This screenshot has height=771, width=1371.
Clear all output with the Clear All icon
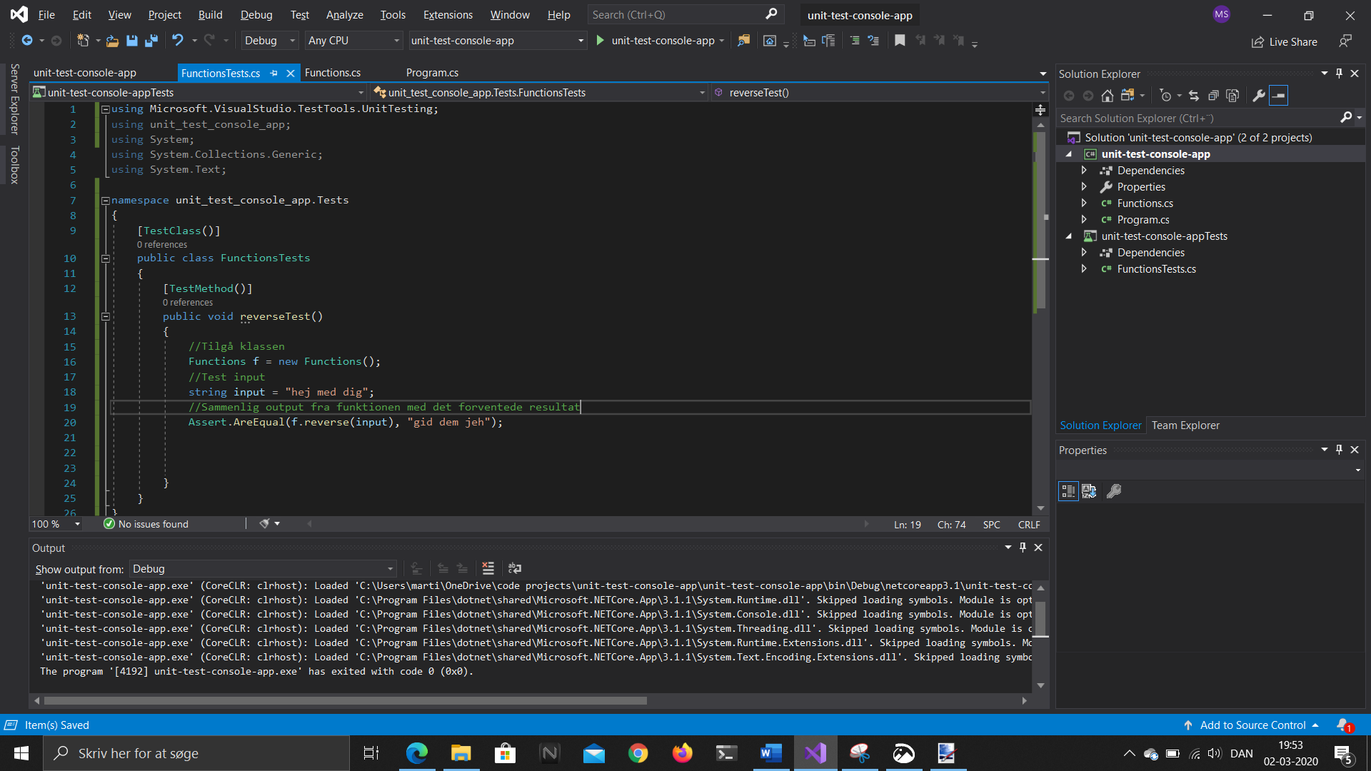[x=488, y=568]
